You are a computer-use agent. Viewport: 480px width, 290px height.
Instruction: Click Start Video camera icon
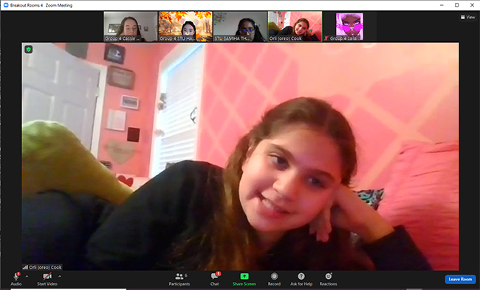coord(47,277)
